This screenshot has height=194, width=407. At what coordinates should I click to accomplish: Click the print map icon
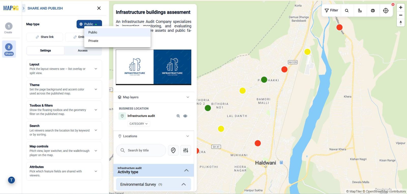(x=373, y=11)
